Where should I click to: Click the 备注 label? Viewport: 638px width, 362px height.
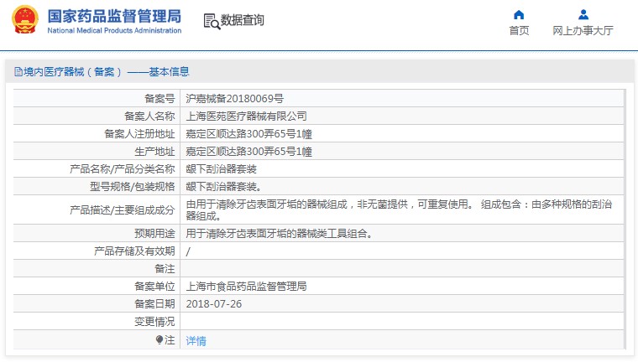(165, 268)
